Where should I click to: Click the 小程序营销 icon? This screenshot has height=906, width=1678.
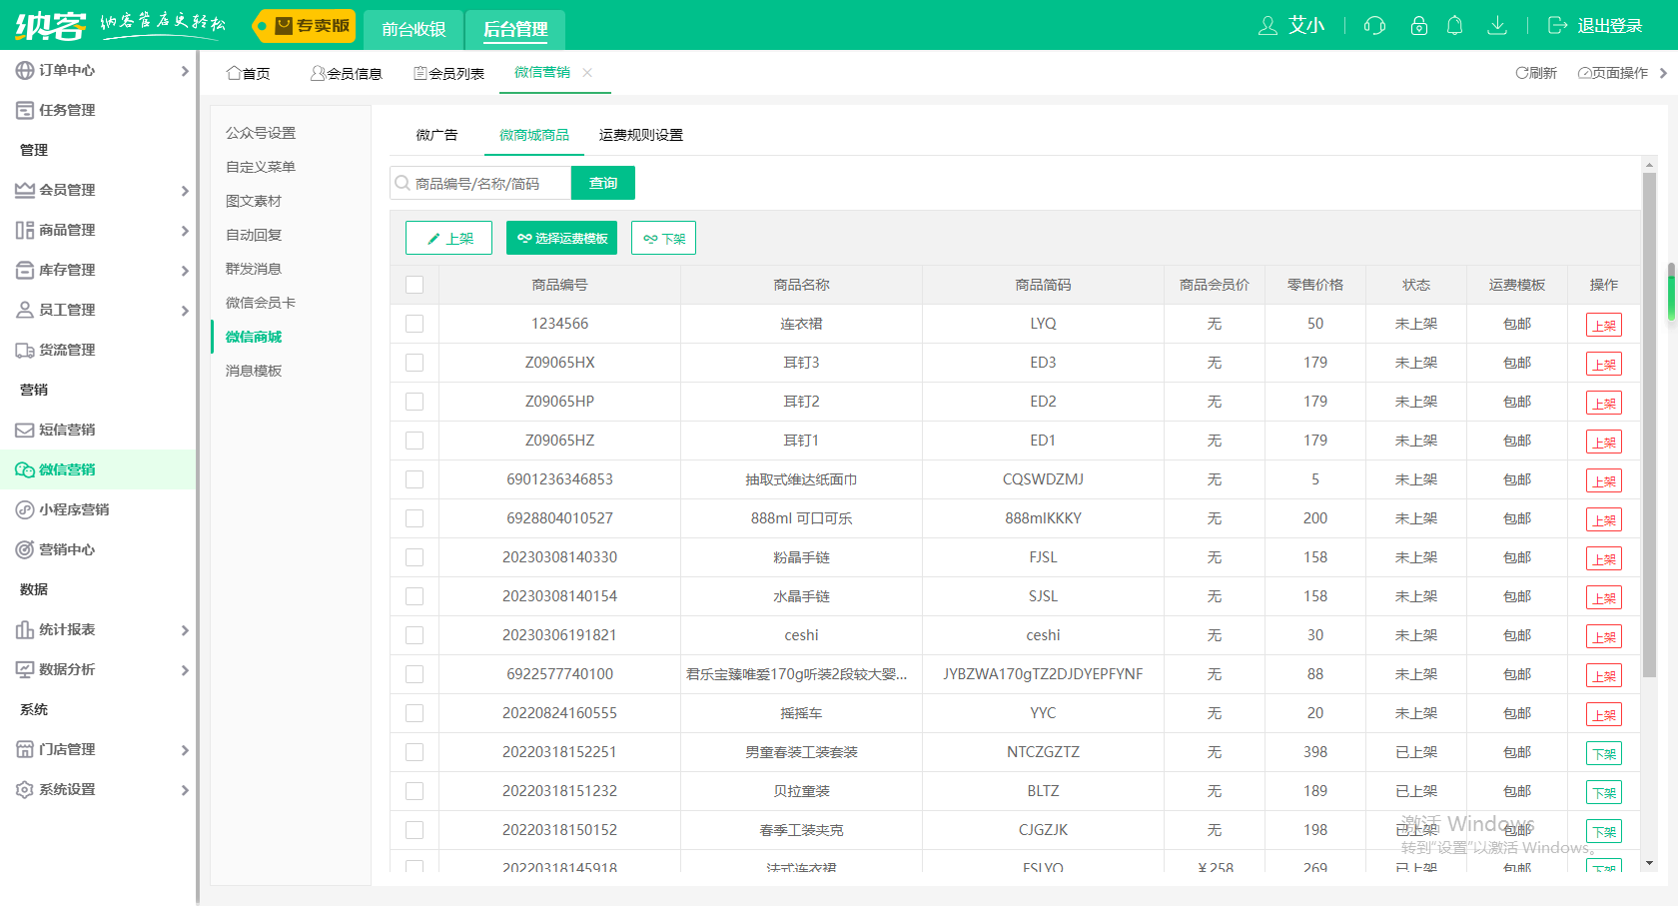[x=25, y=509]
